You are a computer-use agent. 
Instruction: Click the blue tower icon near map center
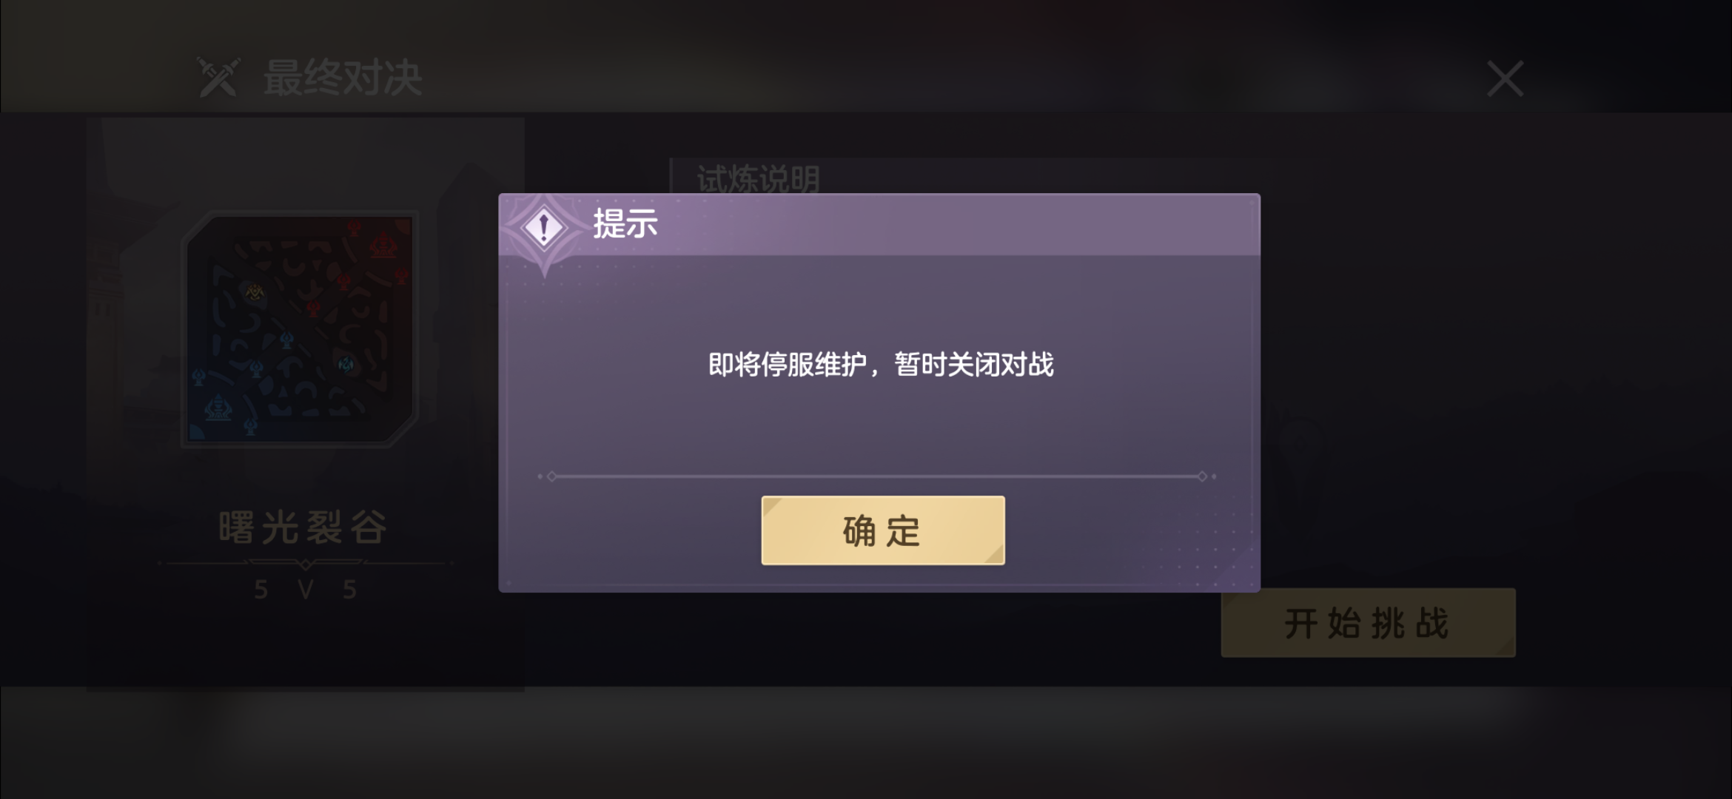pyautogui.click(x=286, y=340)
